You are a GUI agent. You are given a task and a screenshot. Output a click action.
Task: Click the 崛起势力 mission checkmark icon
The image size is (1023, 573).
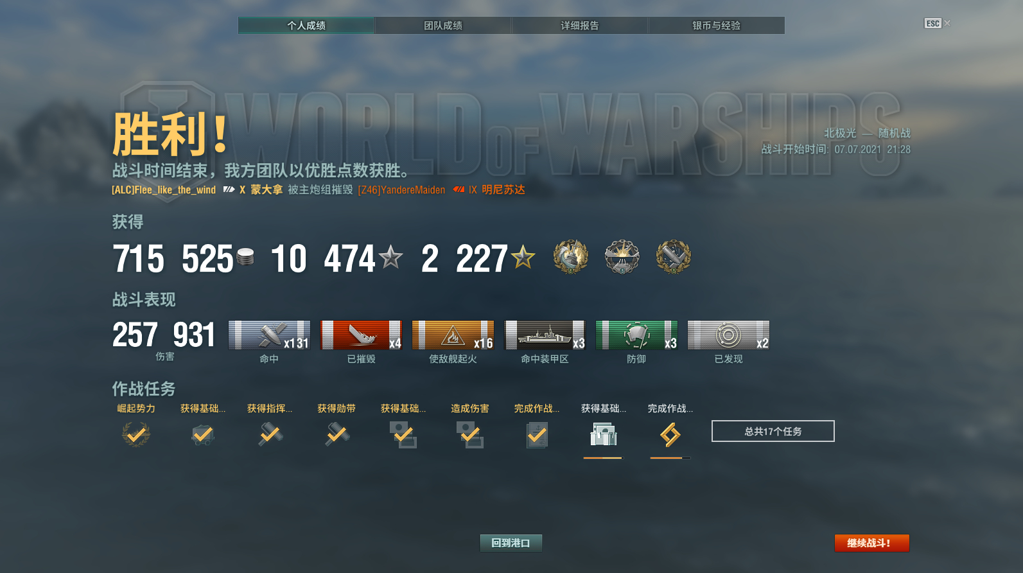tap(136, 435)
